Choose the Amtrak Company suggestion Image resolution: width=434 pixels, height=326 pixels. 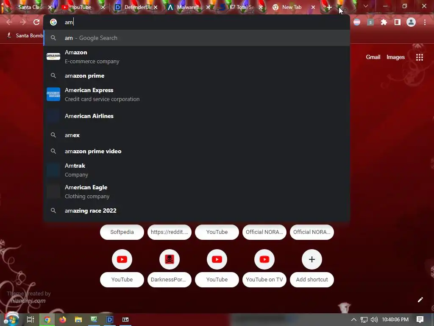tap(197, 170)
